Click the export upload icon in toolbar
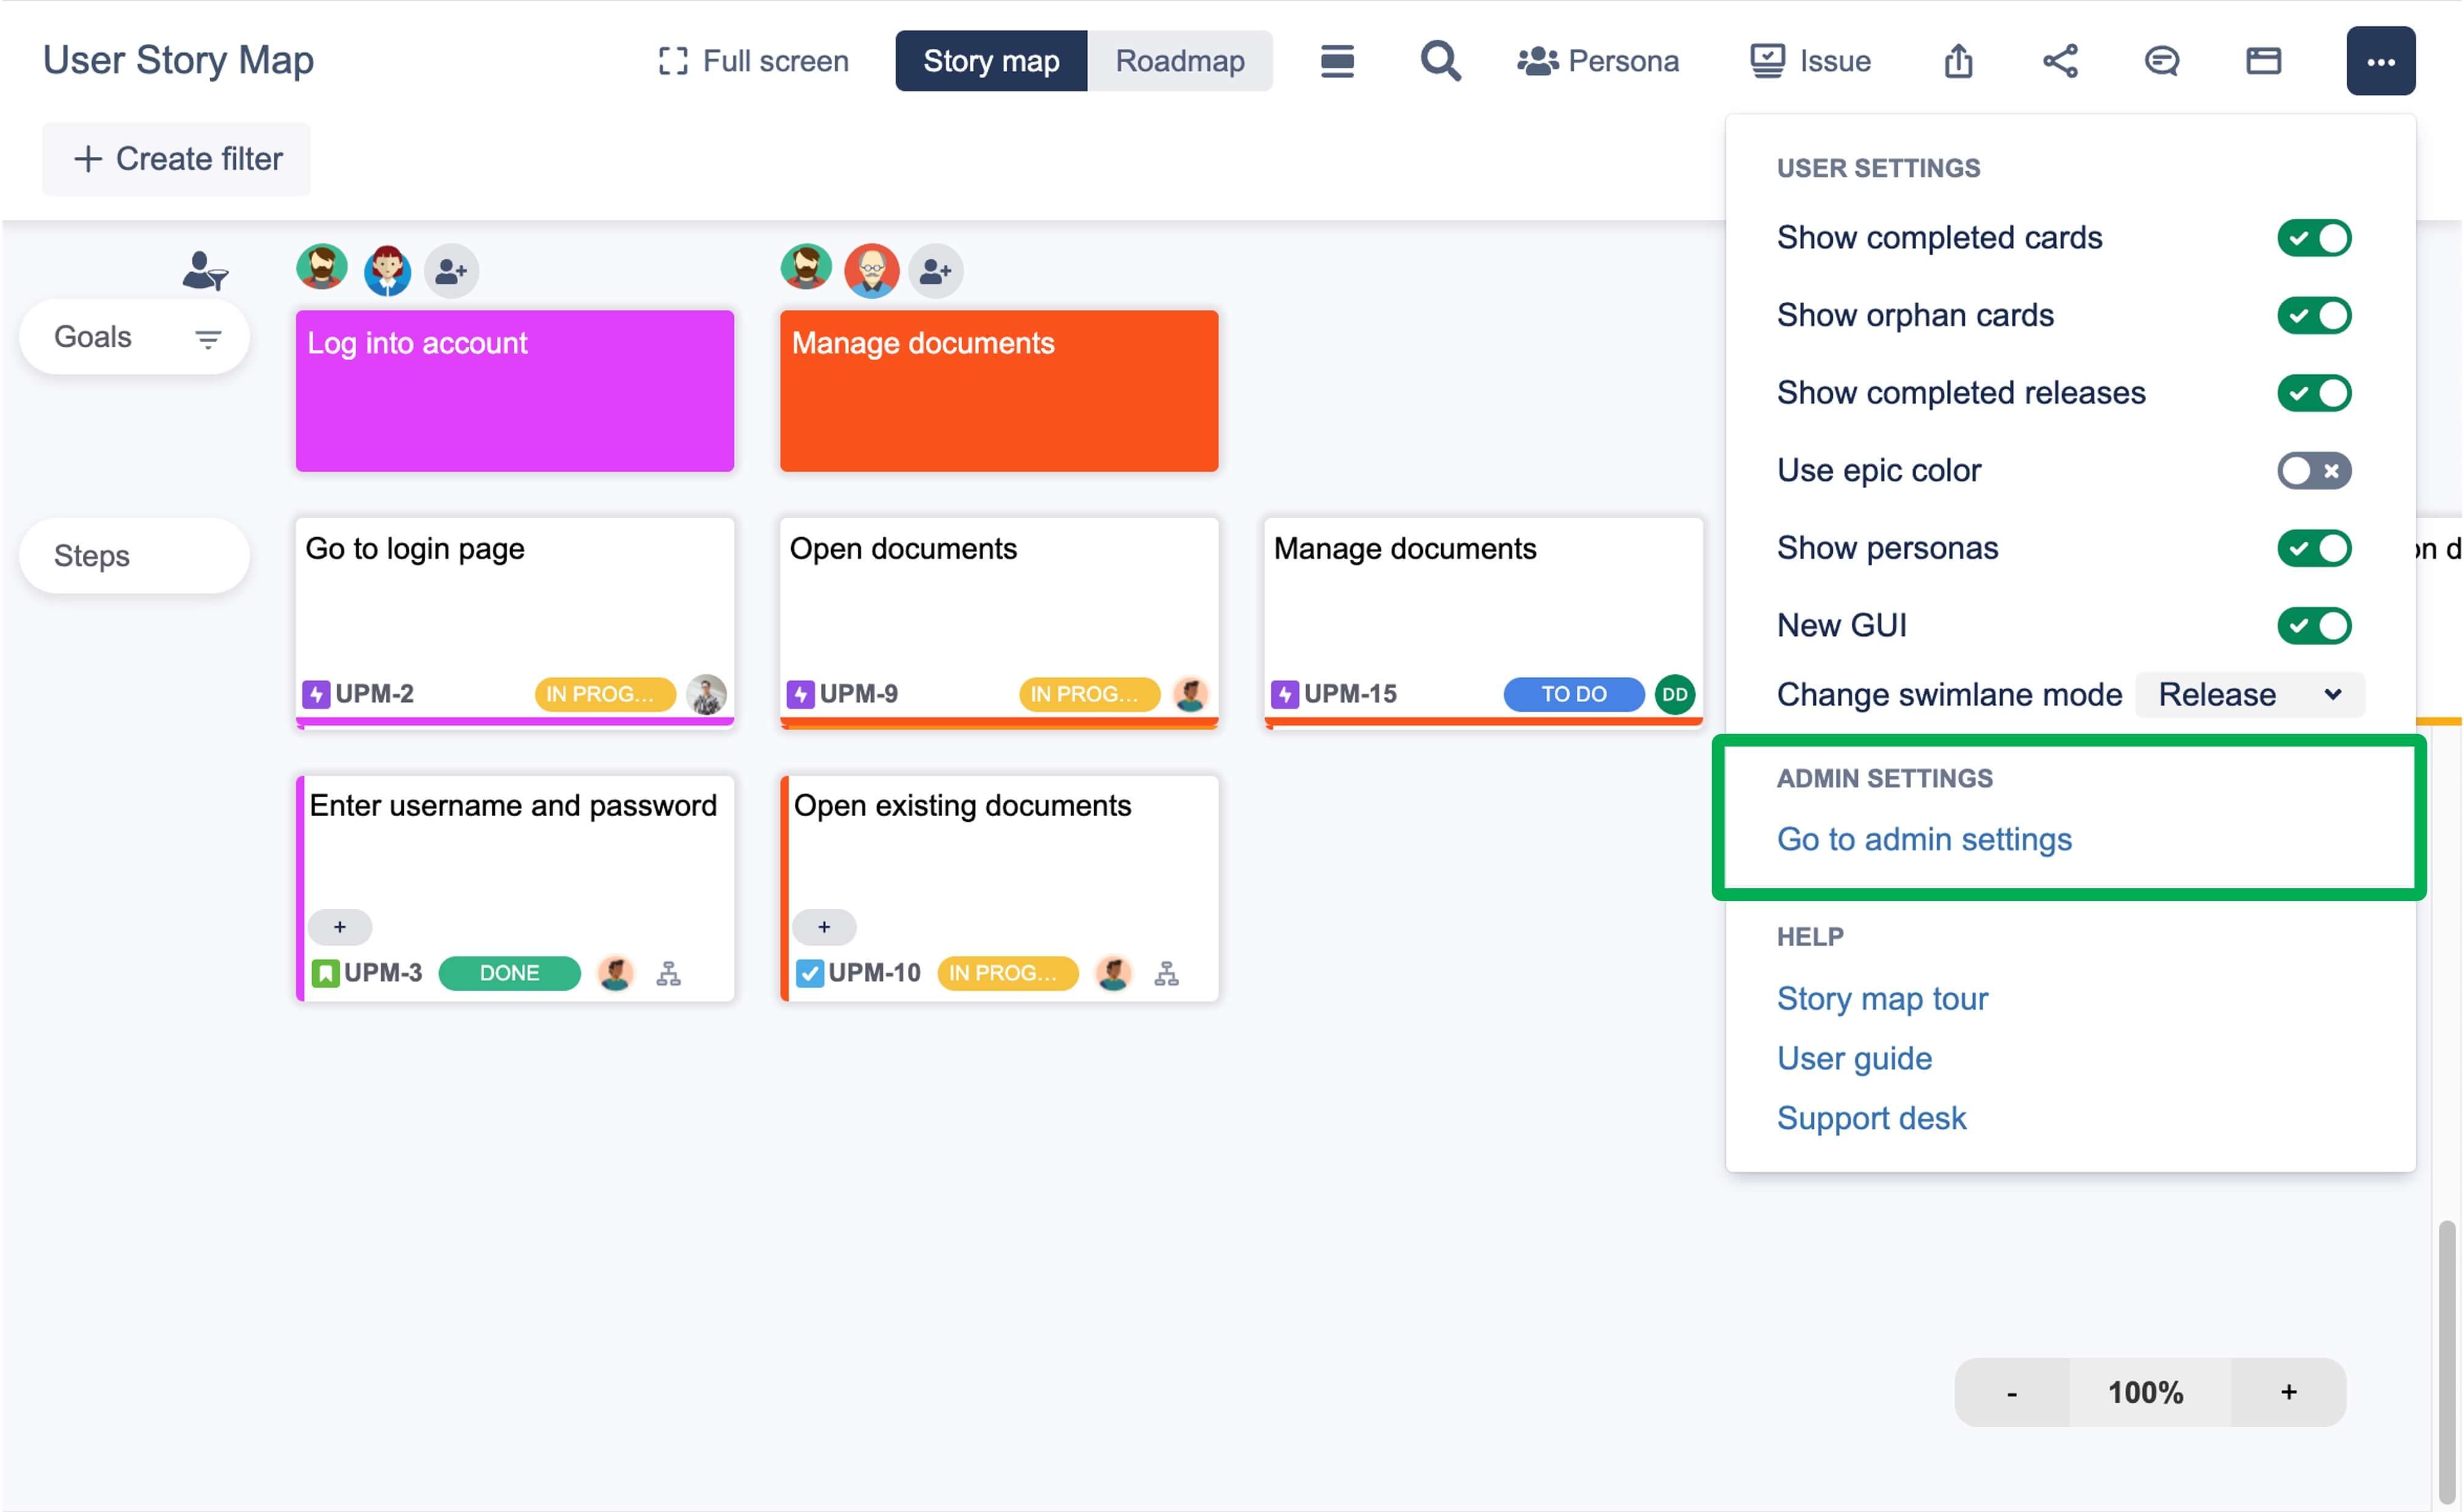2464x1512 pixels. (1958, 61)
